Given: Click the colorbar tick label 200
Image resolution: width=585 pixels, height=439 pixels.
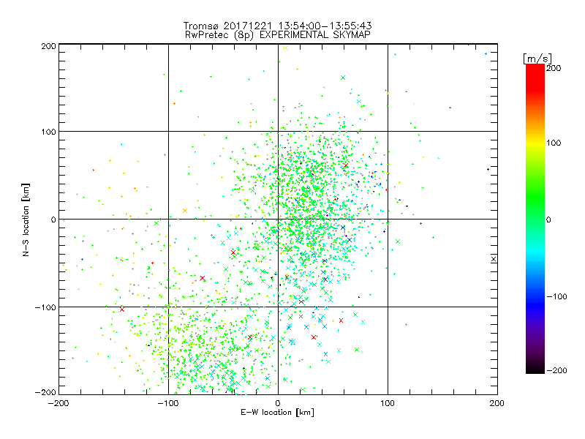Looking at the screenshot, I should point(554,68).
